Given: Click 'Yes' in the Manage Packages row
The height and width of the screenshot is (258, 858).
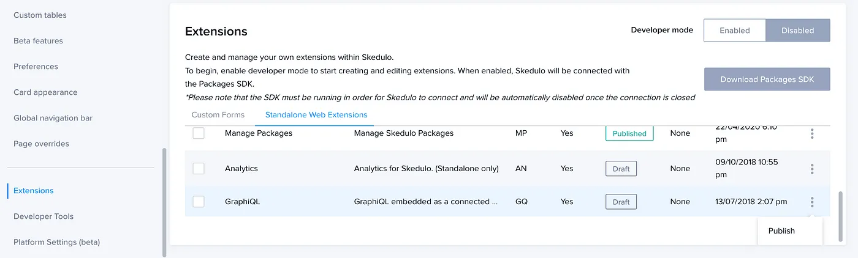Looking at the screenshot, I should (x=567, y=133).
